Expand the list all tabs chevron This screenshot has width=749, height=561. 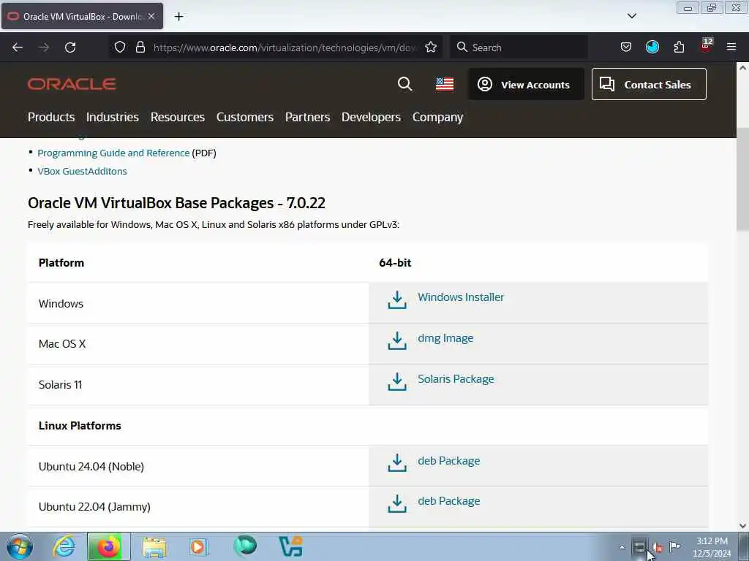pyautogui.click(x=631, y=16)
